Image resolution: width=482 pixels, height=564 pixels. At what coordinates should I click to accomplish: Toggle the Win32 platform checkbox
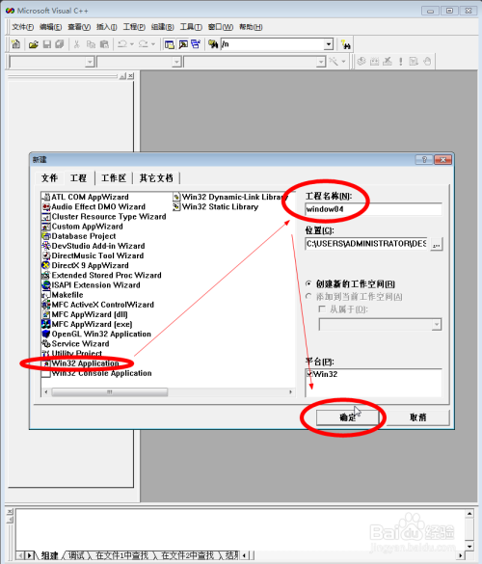click(310, 374)
